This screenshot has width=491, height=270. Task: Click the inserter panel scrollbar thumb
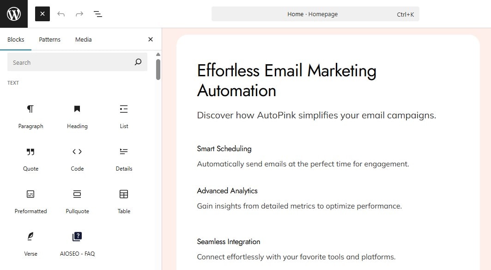click(x=158, y=69)
